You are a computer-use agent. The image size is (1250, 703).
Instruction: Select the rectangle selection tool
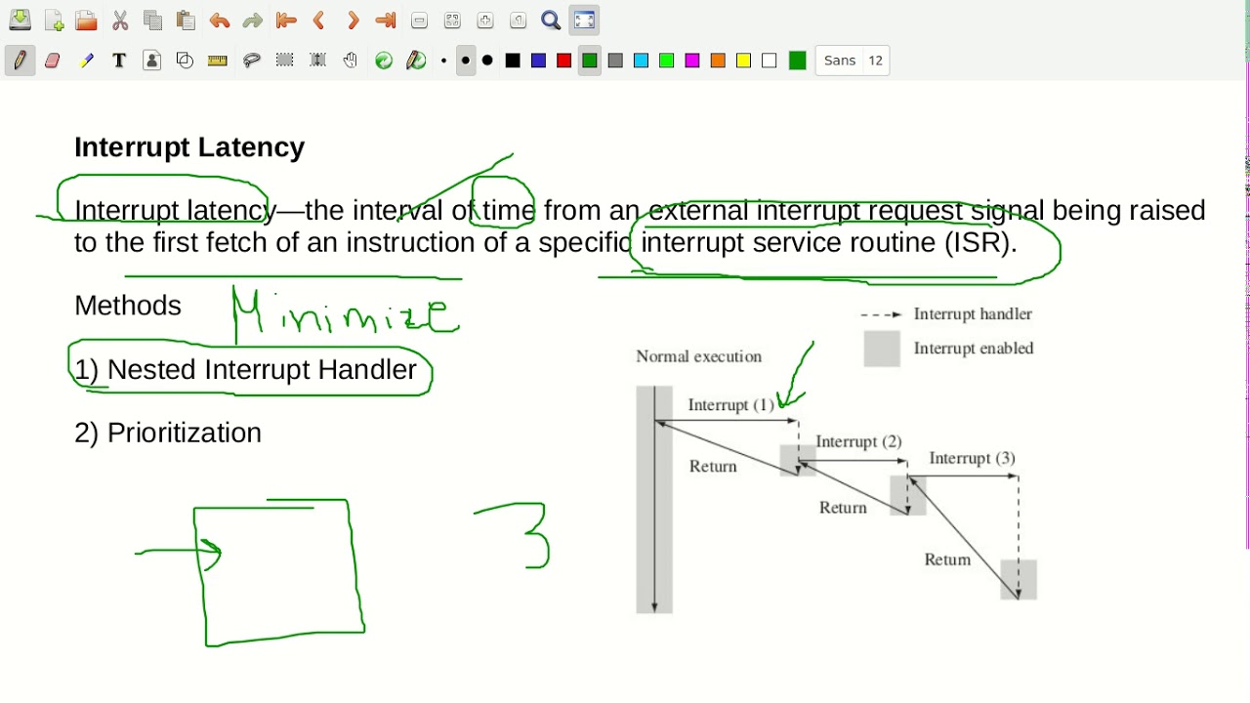285,61
